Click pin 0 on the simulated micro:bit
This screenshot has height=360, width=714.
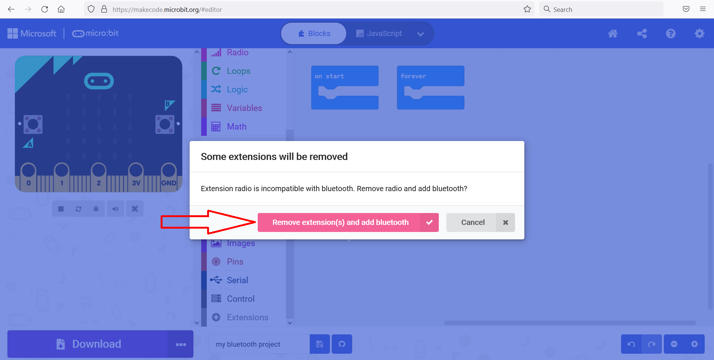29,177
